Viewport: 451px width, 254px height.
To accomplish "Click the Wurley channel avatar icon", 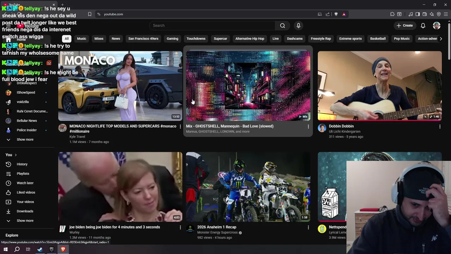I will 62,229.
